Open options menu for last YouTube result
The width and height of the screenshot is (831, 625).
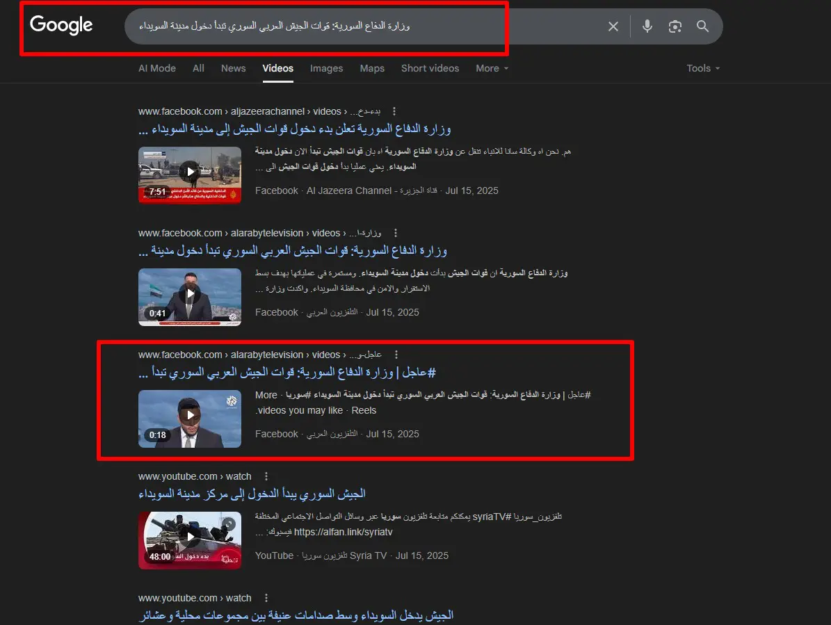pyautogui.click(x=266, y=598)
